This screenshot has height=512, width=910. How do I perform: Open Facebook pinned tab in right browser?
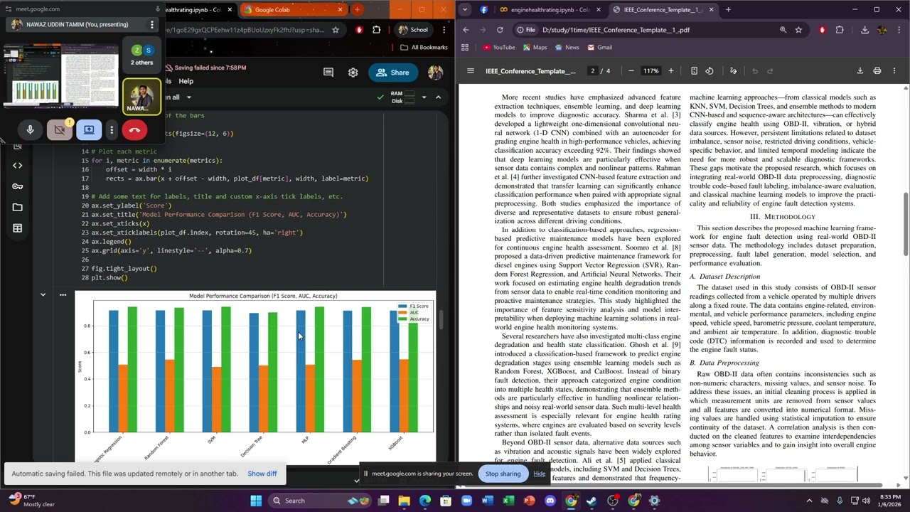[484, 10]
